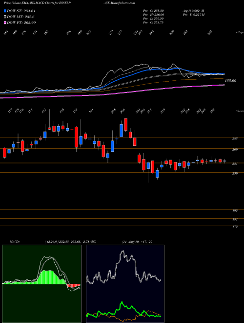Click the 251 price level label
The width and height of the screenshot is (244, 323).
pyautogui.click(x=235, y=164)
